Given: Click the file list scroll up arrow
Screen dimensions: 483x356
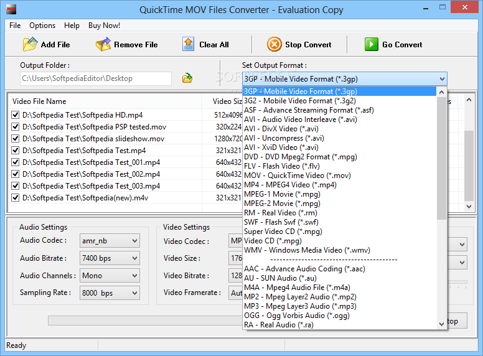Looking at the screenshot, I should click(x=469, y=100).
